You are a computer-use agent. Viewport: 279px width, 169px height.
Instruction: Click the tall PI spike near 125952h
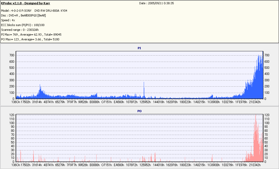144,90
